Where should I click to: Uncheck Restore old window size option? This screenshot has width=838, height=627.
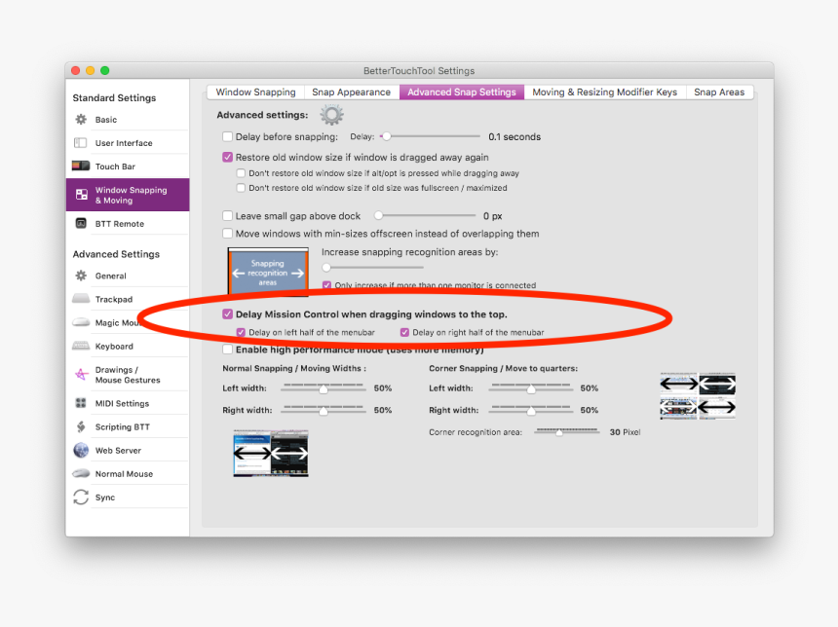227,157
